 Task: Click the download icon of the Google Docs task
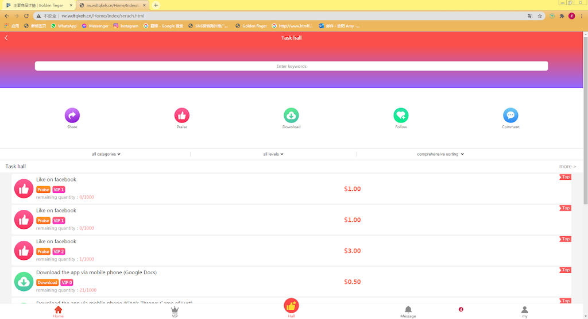(x=24, y=282)
